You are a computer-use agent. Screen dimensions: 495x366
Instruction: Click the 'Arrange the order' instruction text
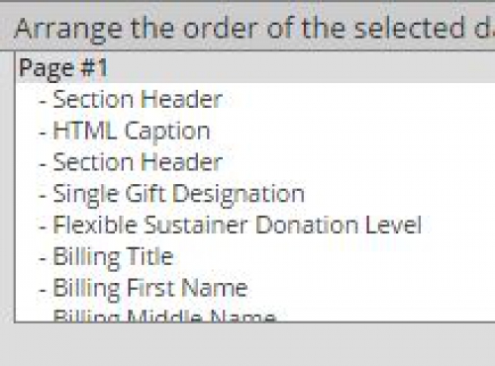(254, 29)
